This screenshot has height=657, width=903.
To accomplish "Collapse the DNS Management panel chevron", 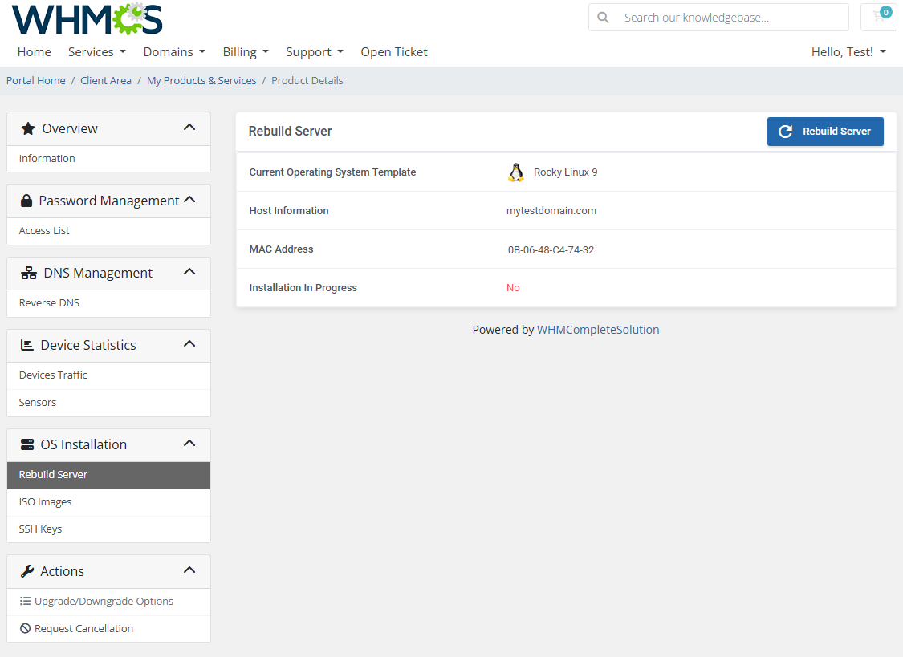I will [189, 272].
